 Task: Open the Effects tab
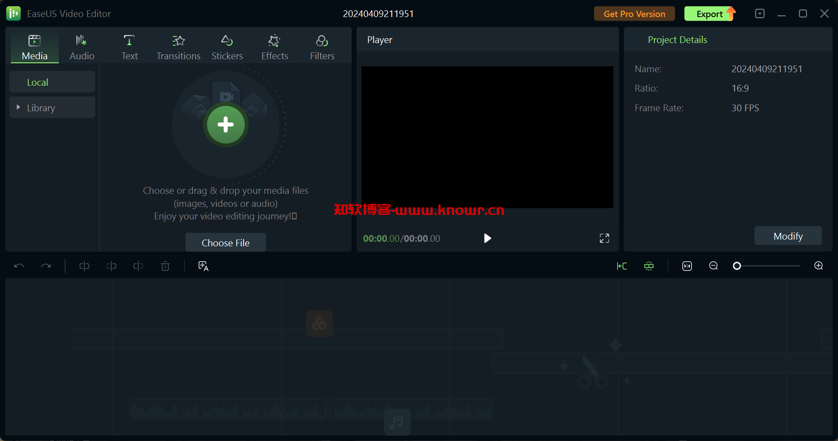click(x=275, y=47)
